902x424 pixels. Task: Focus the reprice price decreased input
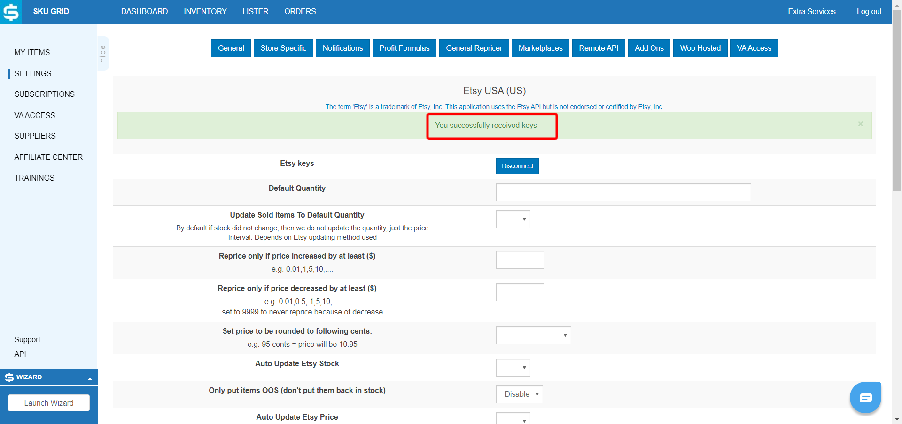[520, 292]
